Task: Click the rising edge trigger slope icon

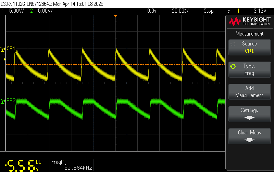Action: click(228, 11)
